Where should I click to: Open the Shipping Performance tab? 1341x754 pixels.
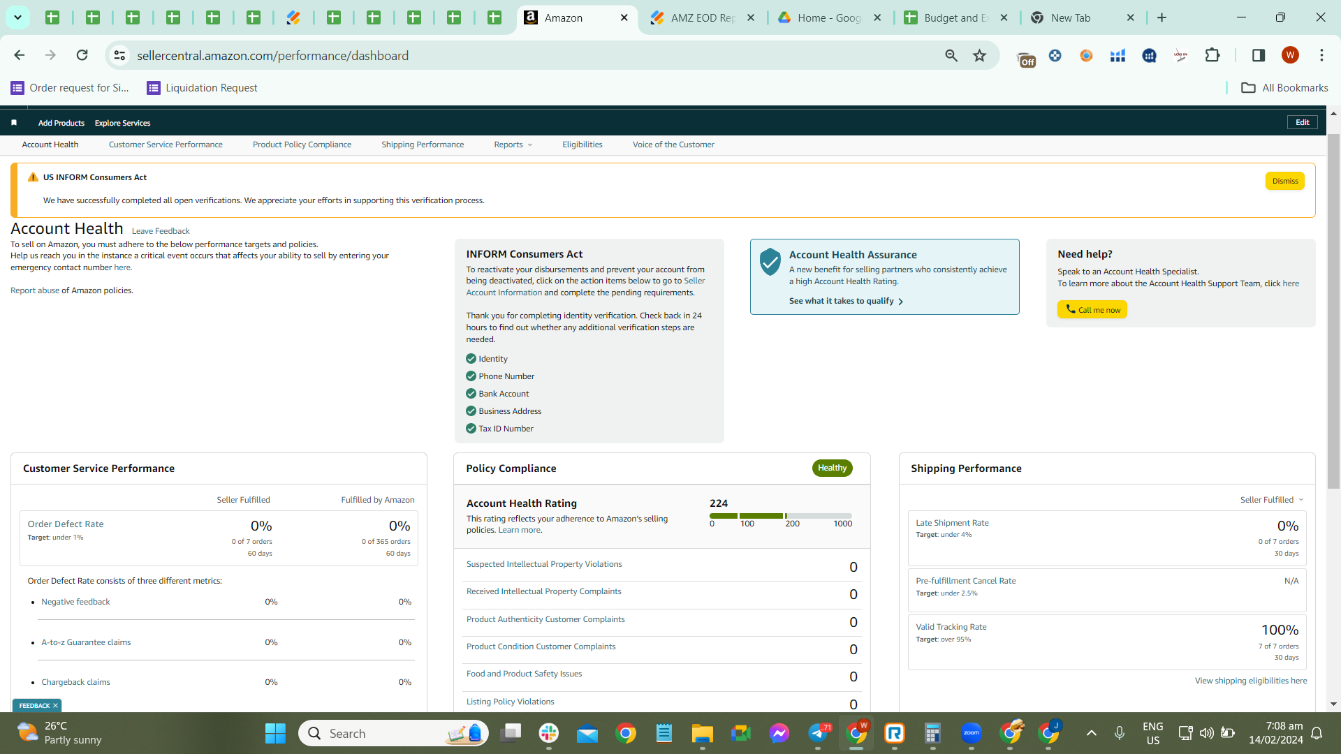coord(423,145)
